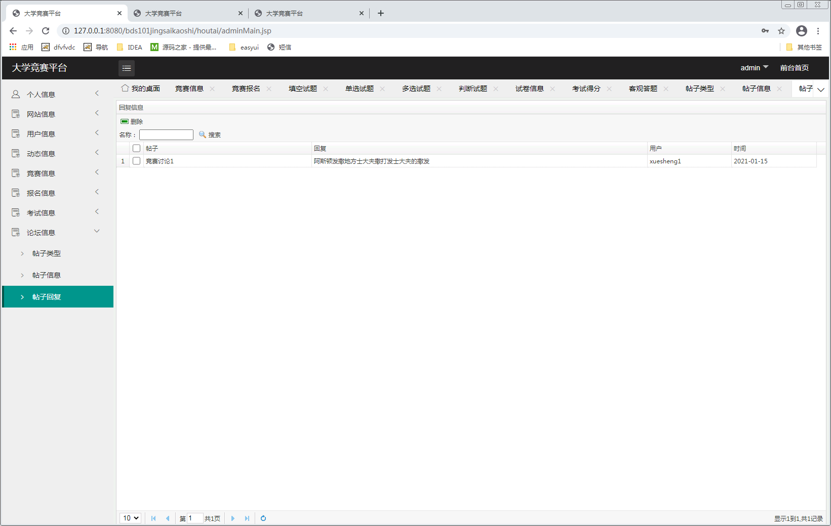831x526 pixels.
Task: Click the 网站信息 sidebar icon
Action: click(x=16, y=114)
